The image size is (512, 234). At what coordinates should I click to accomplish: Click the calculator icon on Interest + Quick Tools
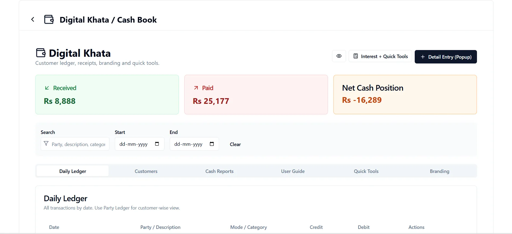tap(356, 56)
